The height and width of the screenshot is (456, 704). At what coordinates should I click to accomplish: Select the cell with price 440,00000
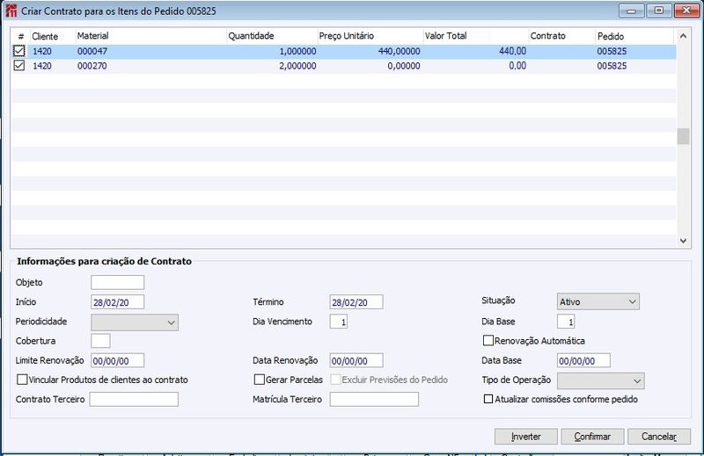(x=370, y=52)
